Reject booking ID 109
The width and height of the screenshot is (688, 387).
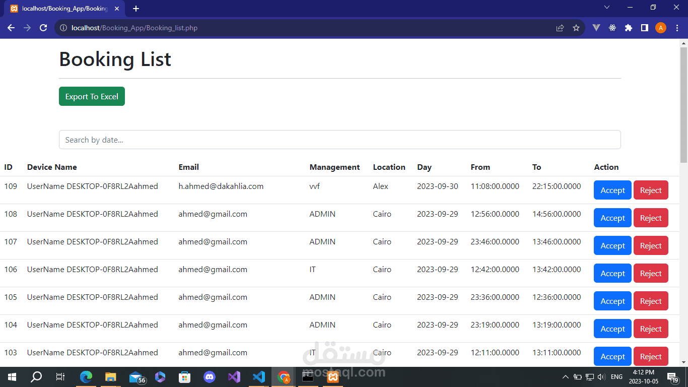click(651, 190)
